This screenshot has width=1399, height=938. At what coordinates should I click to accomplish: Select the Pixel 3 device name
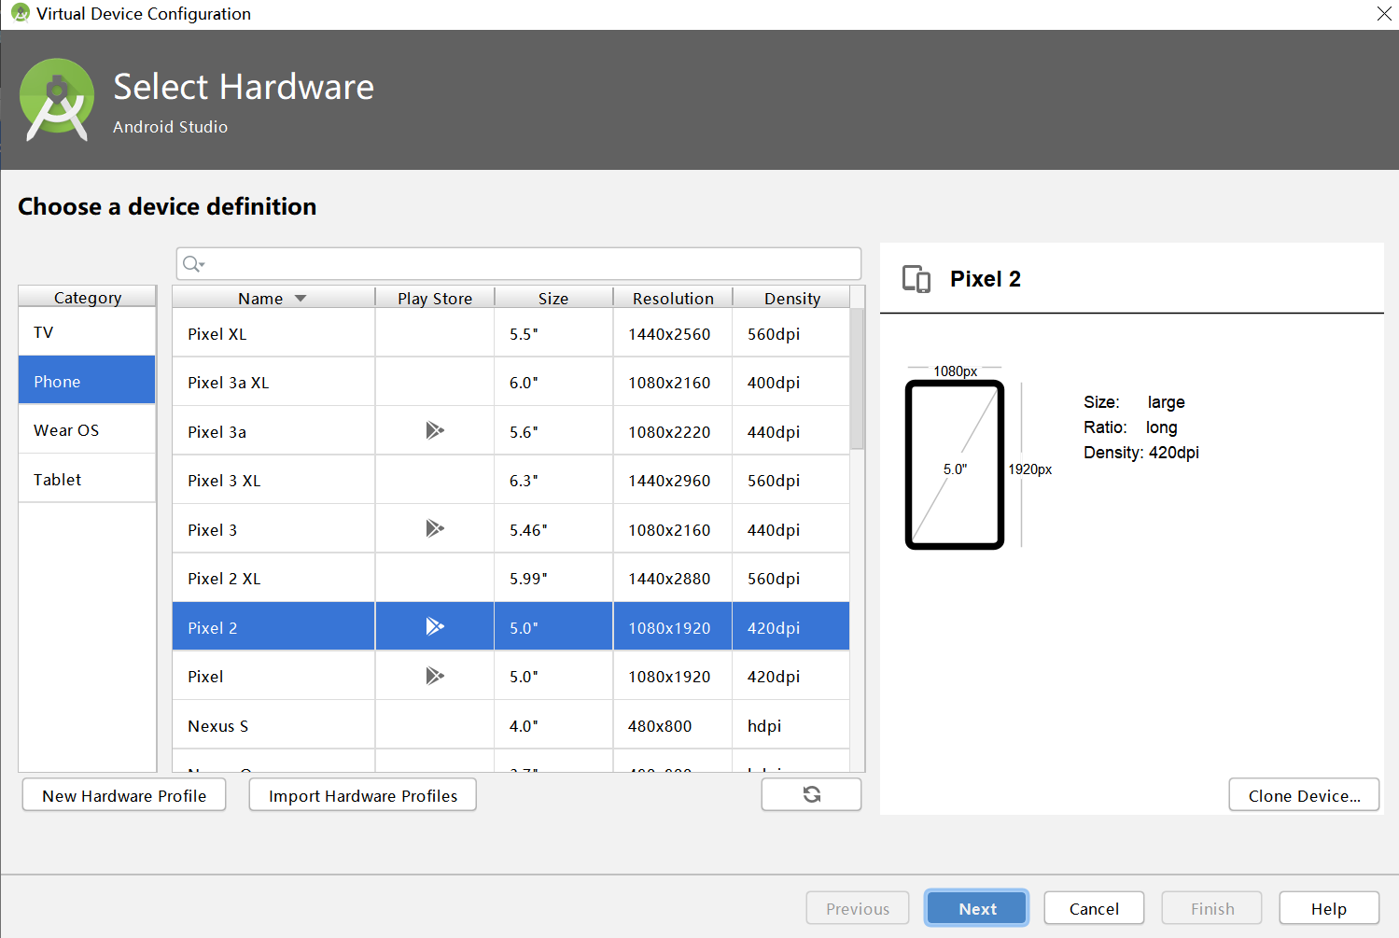[x=212, y=530]
